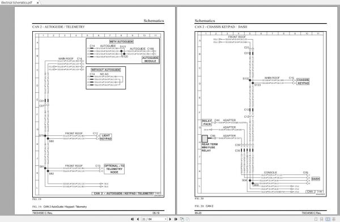Click the LIGHT KEYPAD box
This screenshot has width=340, height=222.
tap(106, 137)
